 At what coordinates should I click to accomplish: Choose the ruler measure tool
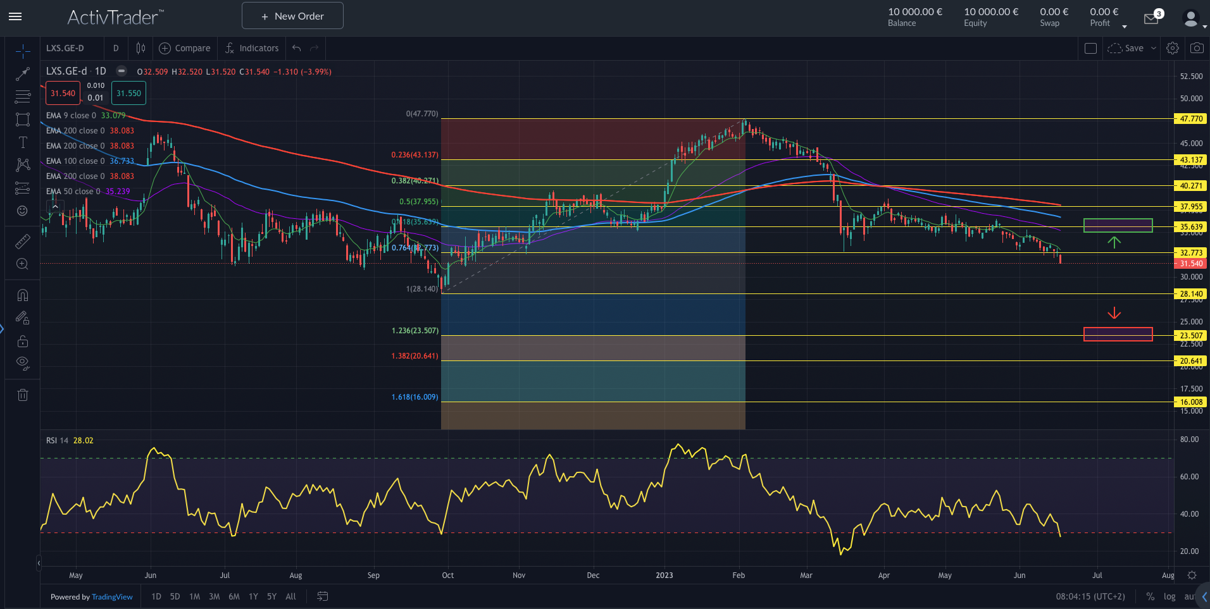pos(23,241)
